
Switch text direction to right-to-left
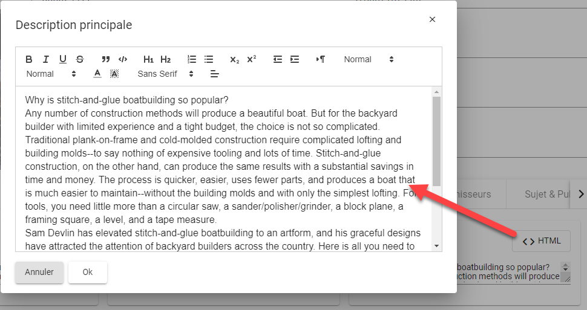coord(321,59)
